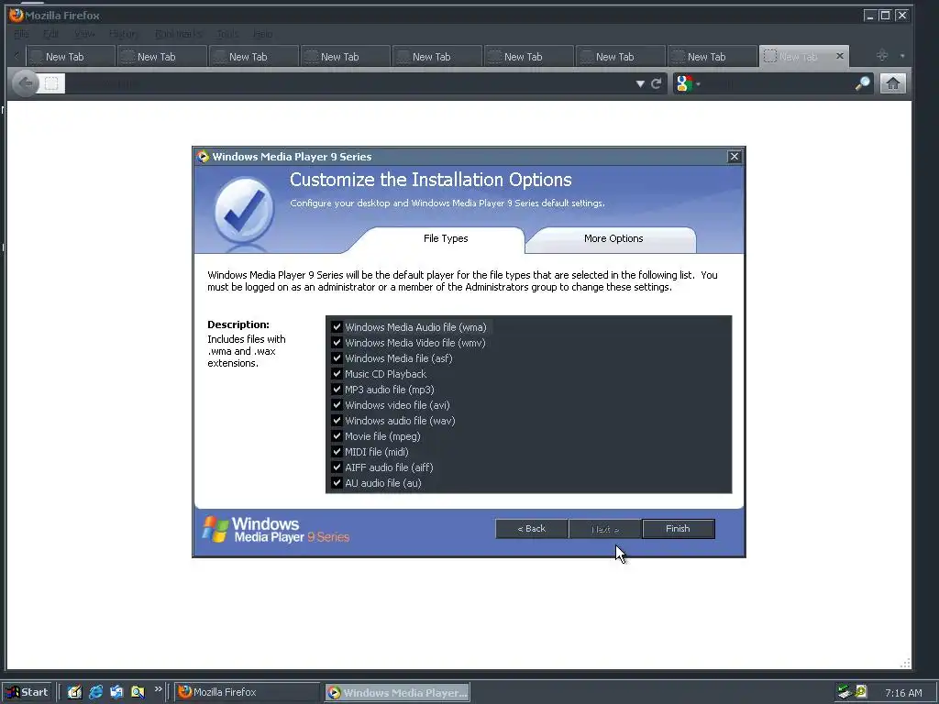Toggle AU audio file (au) checkbox

pyautogui.click(x=337, y=482)
